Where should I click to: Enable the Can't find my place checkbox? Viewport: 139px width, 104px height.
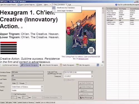coord(12,94)
